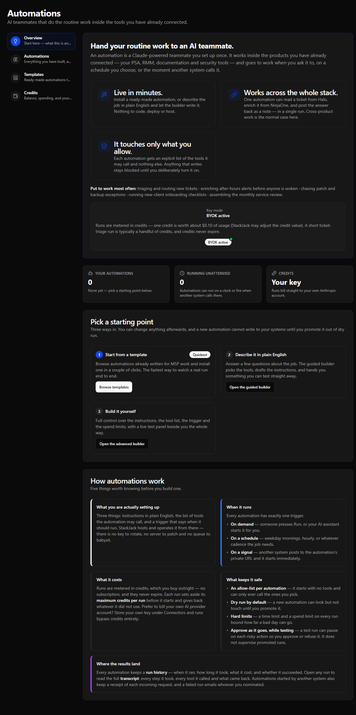Click the Templates sidebar icon
The height and width of the screenshot is (715, 356).
click(16, 77)
